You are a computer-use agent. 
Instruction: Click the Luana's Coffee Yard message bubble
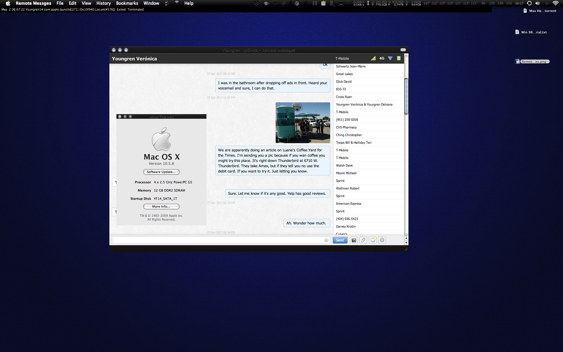[x=273, y=161]
